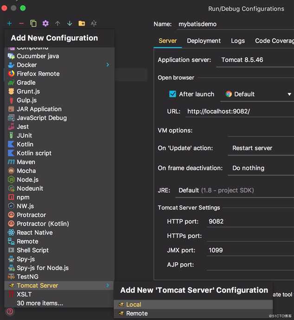This screenshot has height=320, width=294.
Task: Choose Grunt.js in configuration list
Action: click(59, 91)
